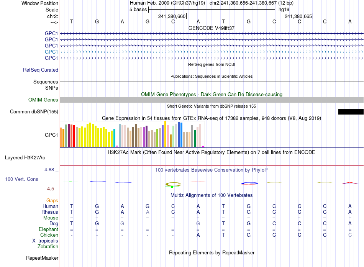The width and height of the screenshot is (364, 267).
Task: Open the RefSeq Curated track label
Action: pyautogui.click(x=41, y=70)
